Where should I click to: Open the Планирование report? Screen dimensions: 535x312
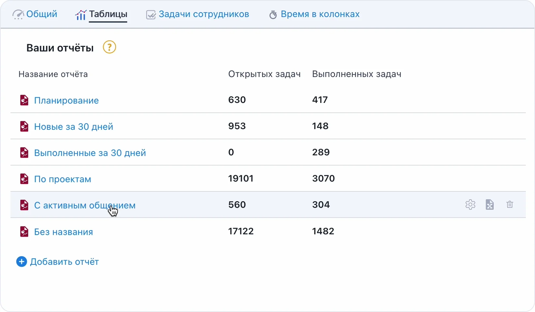pos(66,100)
